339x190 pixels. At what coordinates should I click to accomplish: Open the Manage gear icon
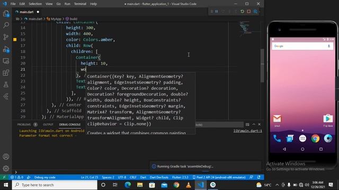pyautogui.click(x=6, y=168)
